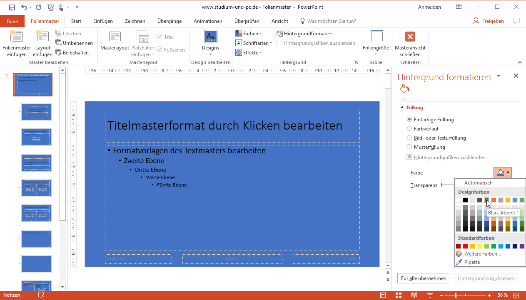Open the Masterlayout command
Viewport: 526px width, 300px height.
click(x=115, y=41)
